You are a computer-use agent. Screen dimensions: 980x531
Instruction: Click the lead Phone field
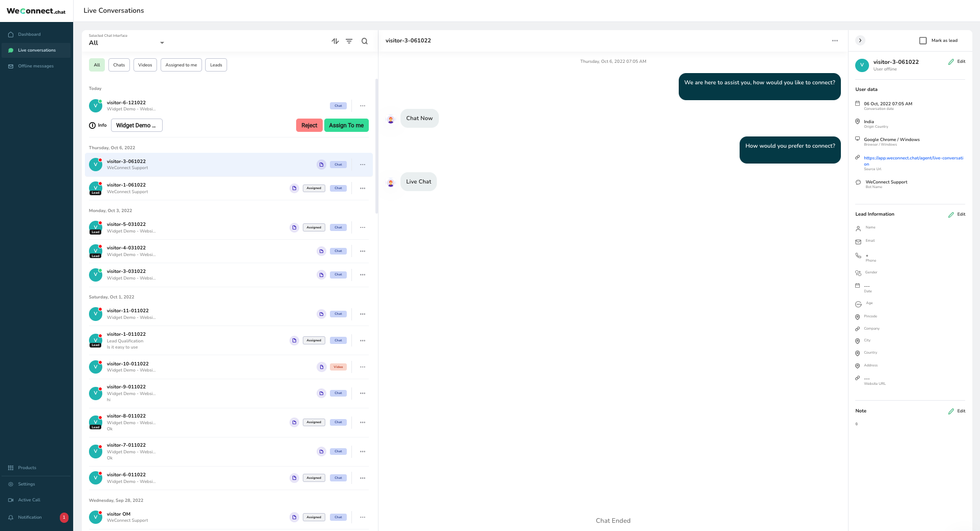[x=910, y=257]
